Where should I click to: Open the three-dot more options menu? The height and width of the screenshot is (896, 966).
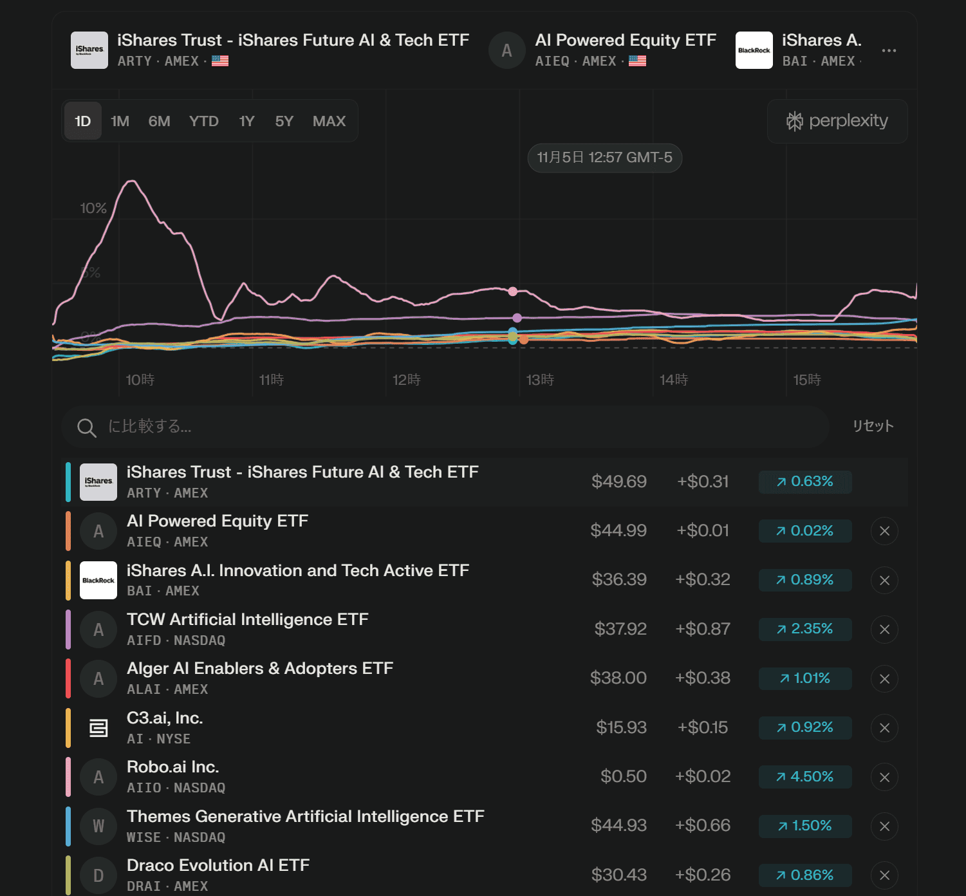[x=889, y=50]
